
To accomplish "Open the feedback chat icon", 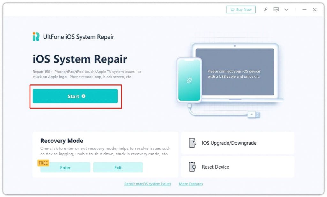I will click(x=276, y=10).
